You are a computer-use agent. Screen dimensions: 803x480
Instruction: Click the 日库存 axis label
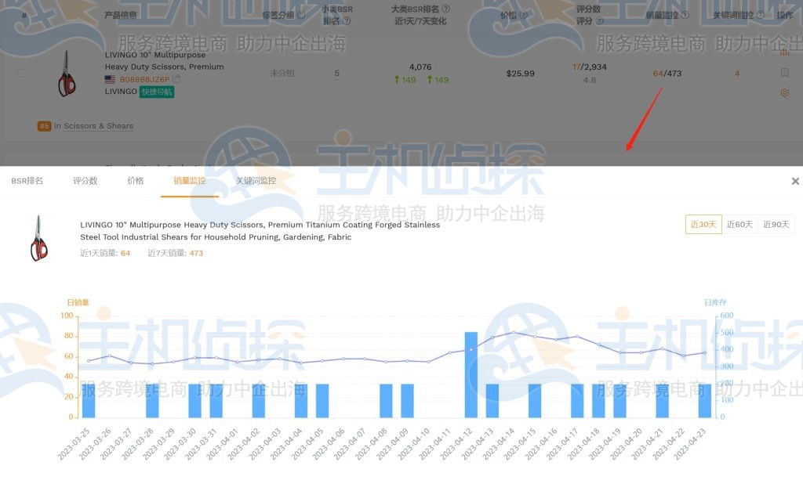pos(715,302)
